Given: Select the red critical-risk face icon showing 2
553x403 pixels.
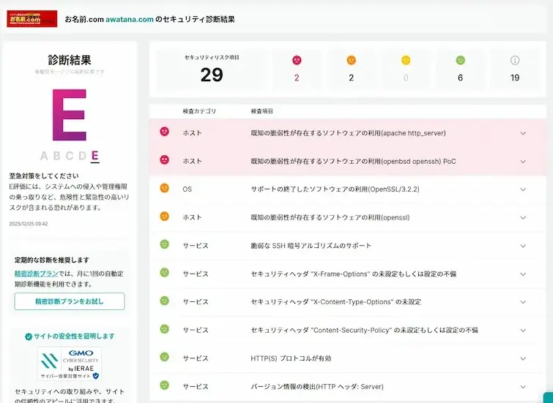Looking at the screenshot, I should [297, 60].
